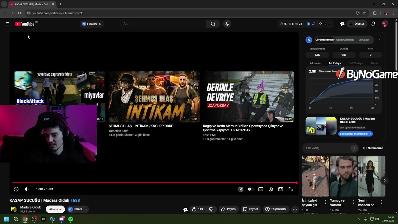Open the vidIQ trophy icon
Viewport: 398px width, 224px height.
coord(320,24)
